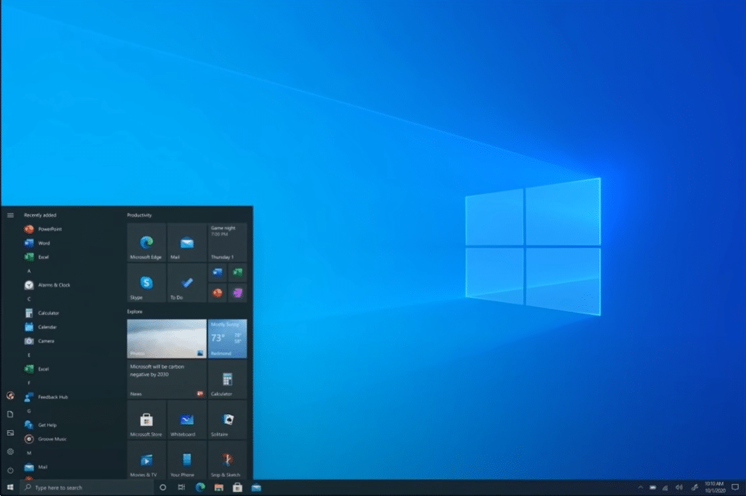Launch the Whiteboard tile

pyautogui.click(x=187, y=420)
